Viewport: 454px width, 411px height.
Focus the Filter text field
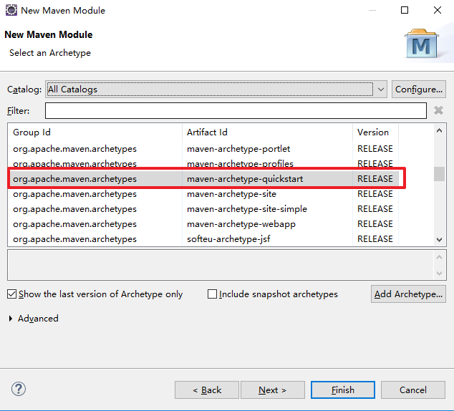click(236, 110)
